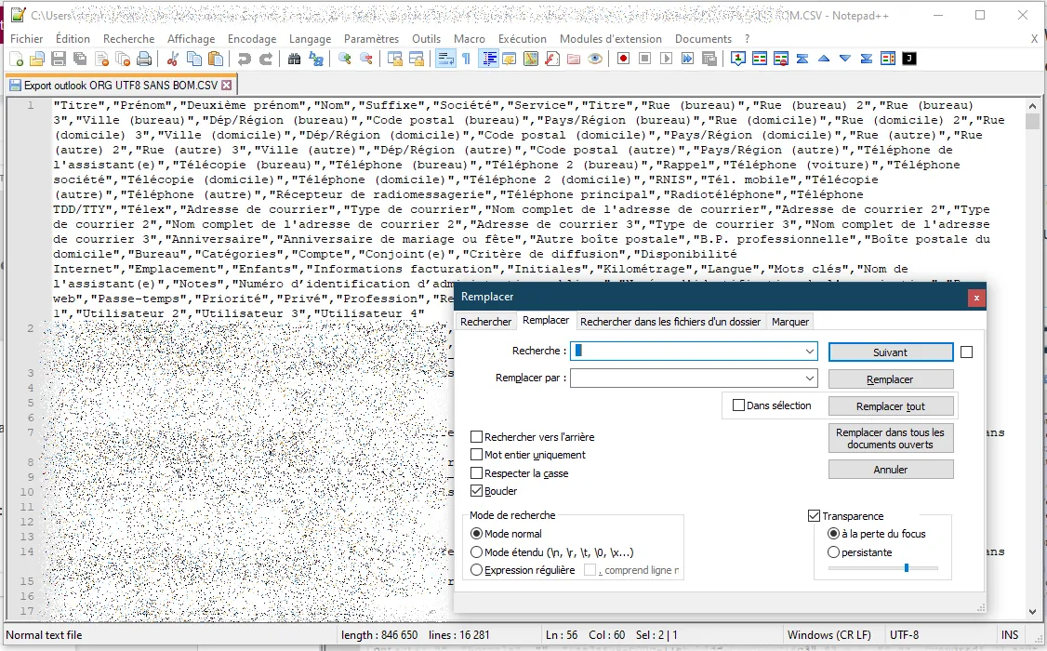Select the Expression régulière radio button

[476, 570]
